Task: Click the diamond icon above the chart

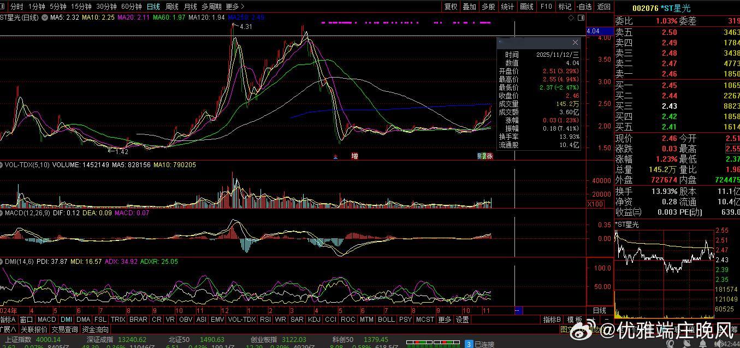Action: [571, 17]
